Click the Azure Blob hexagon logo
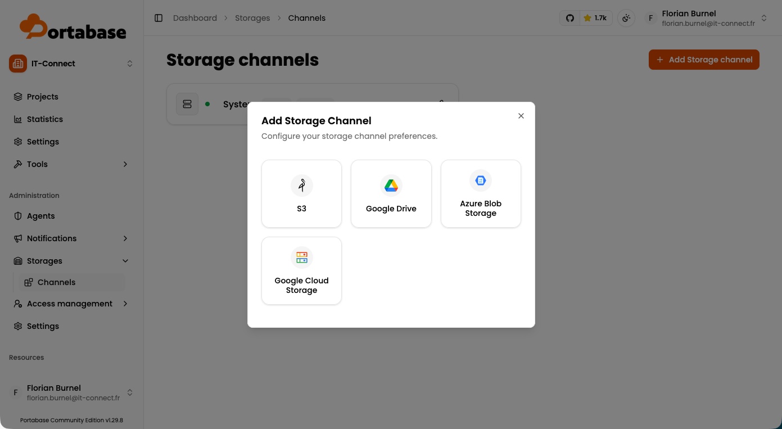This screenshot has height=429, width=782. [481, 180]
